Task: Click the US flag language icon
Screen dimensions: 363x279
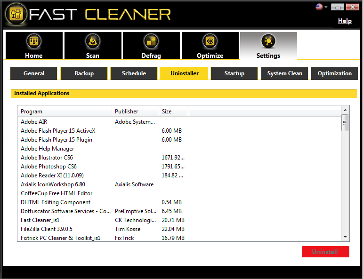Action: [x=319, y=7]
